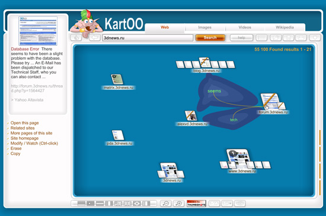Click the 'Erase' link
The image size is (326, 216).
click(16, 149)
